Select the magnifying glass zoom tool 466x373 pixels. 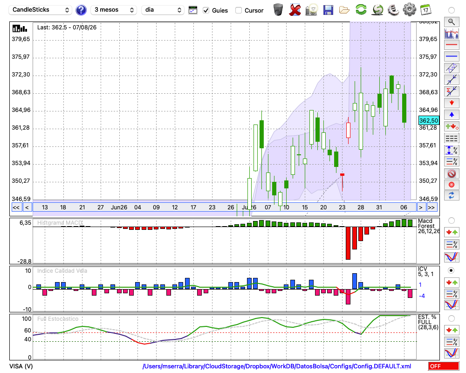pyautogui.click(x=452, y=22)
